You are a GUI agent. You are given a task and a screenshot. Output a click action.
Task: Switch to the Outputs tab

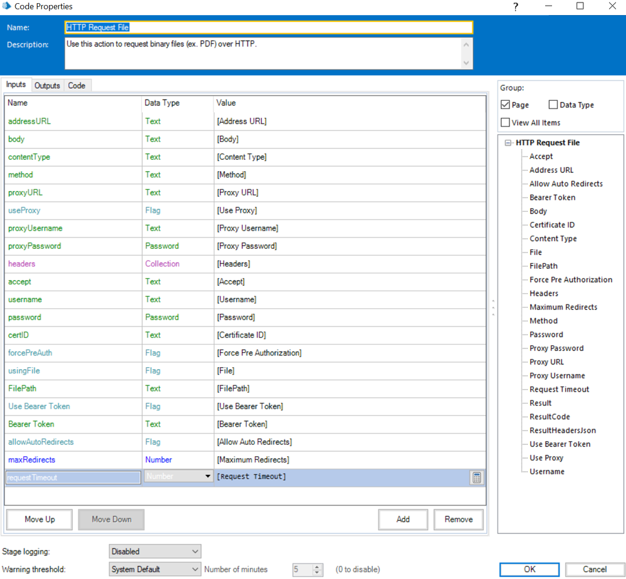[47, 86]
